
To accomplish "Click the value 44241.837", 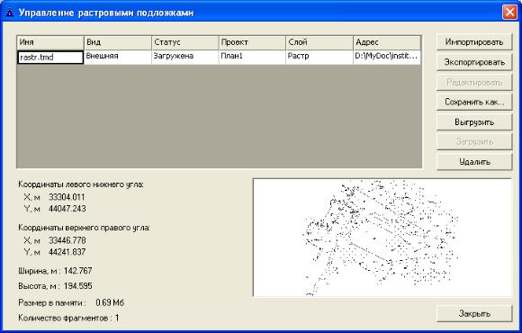I will tap(67, 252).
